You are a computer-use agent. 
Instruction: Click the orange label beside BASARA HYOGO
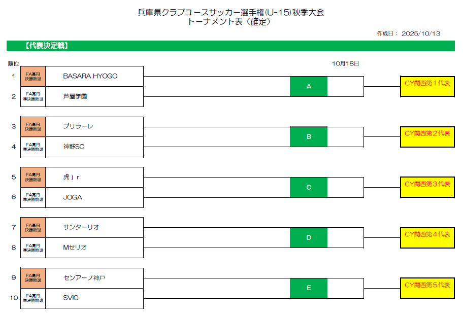point(33,76)
